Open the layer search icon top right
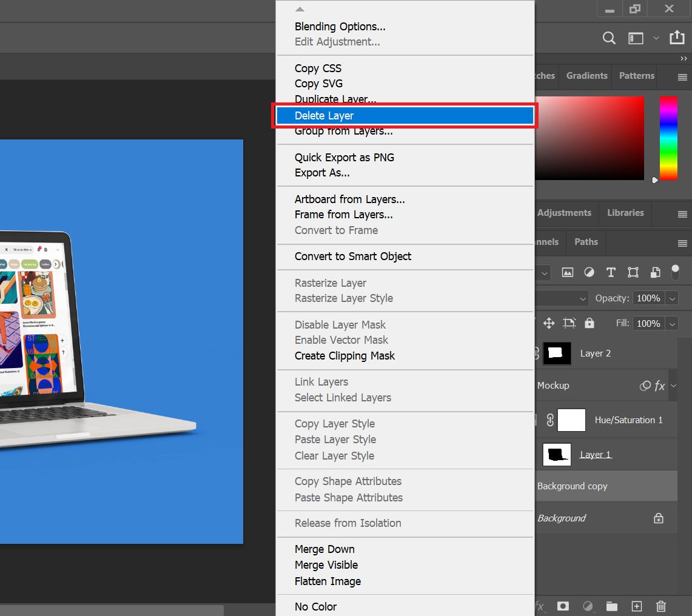This screenshot has height=616, width=692. [609, 38]
